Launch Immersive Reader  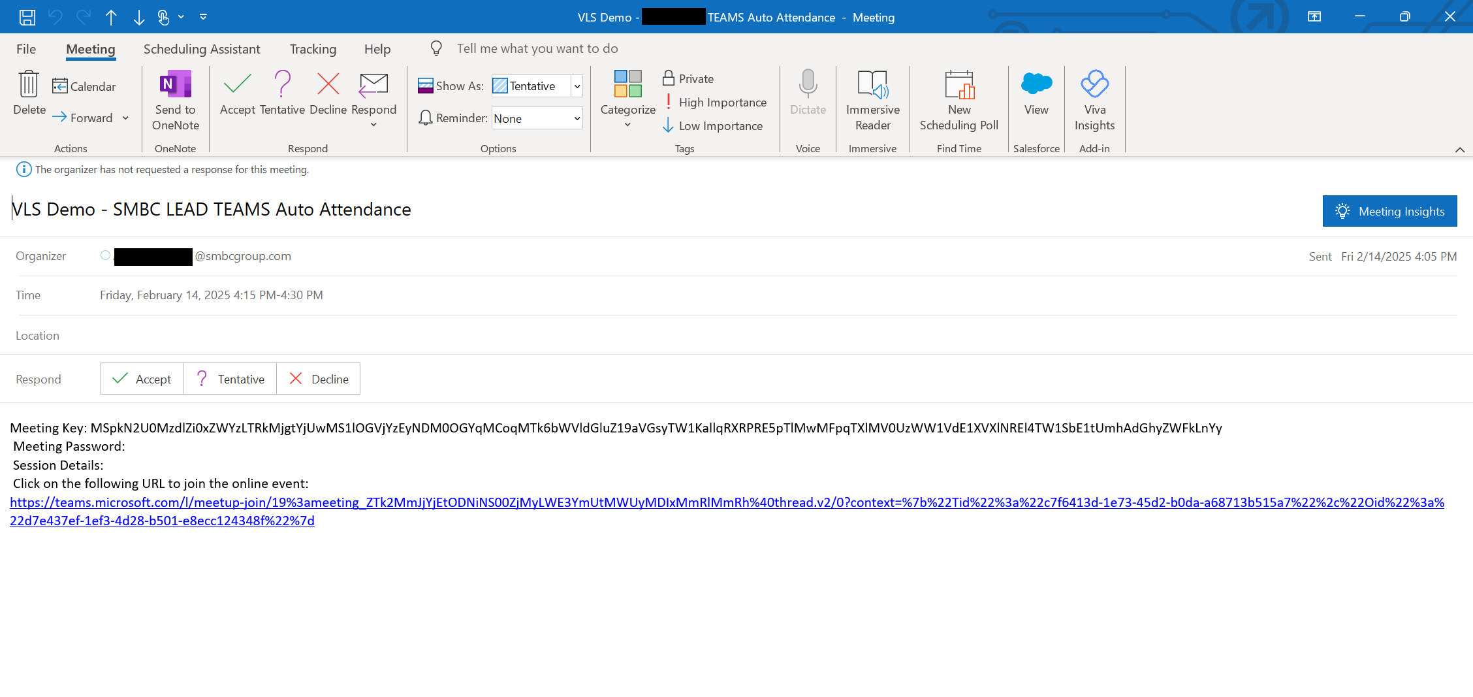(872, 101)
